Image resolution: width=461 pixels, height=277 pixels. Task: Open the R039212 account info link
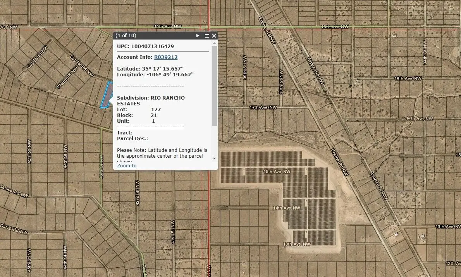click(x=166, y=57)
